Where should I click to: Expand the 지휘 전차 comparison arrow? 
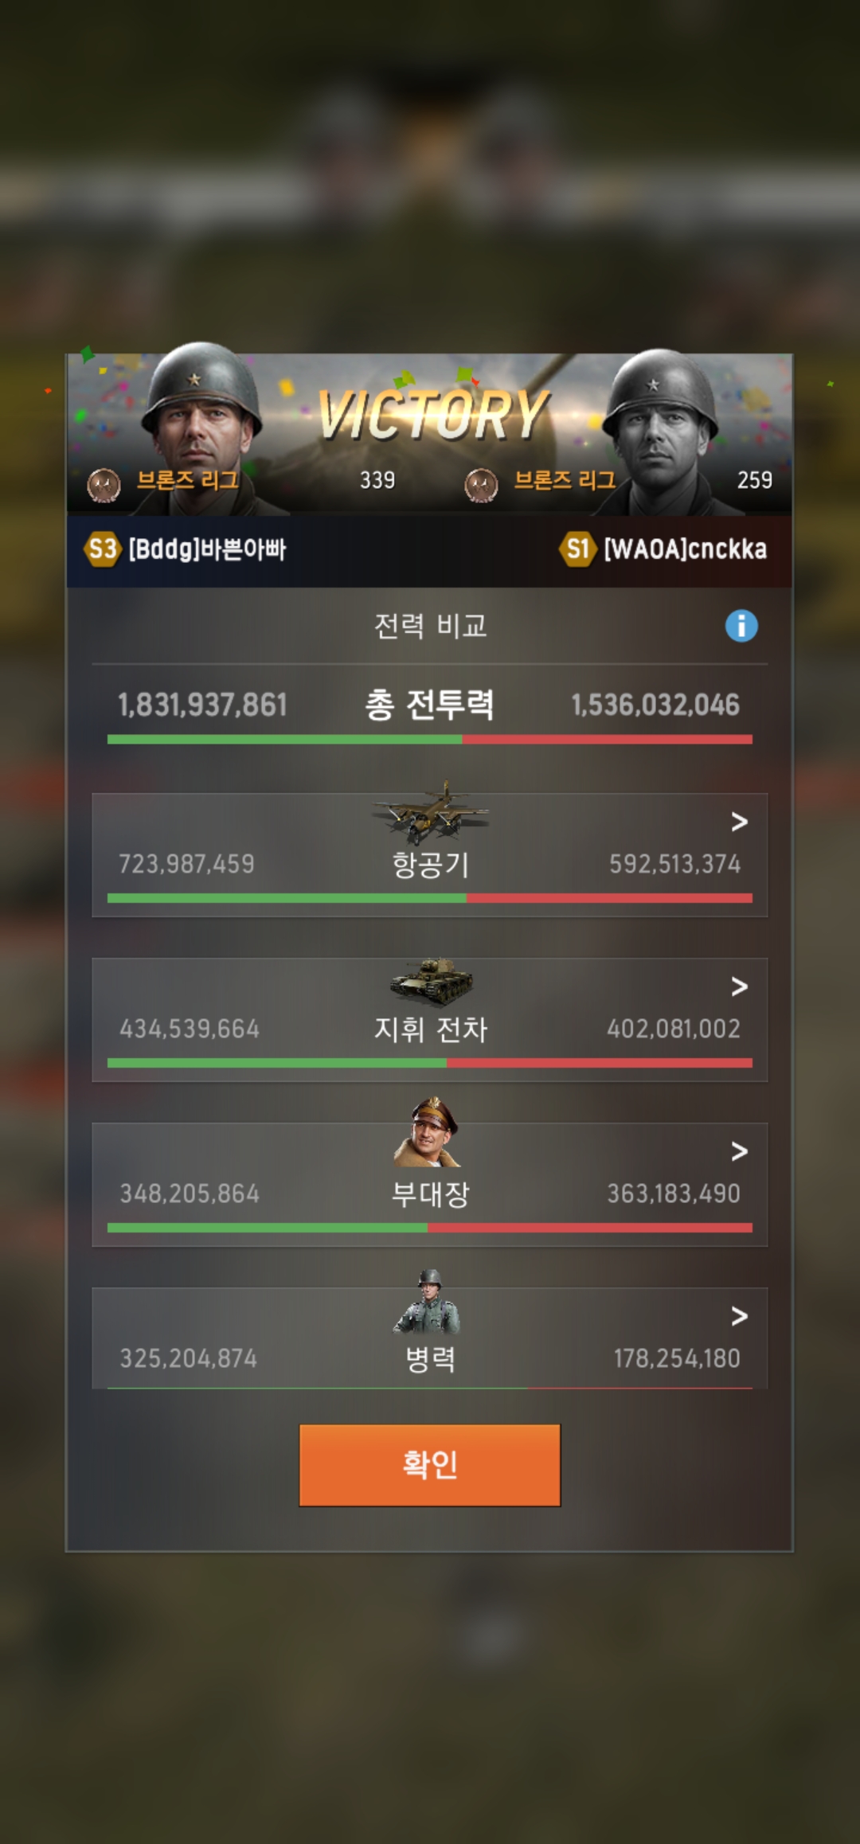click(x=739, y=986)
